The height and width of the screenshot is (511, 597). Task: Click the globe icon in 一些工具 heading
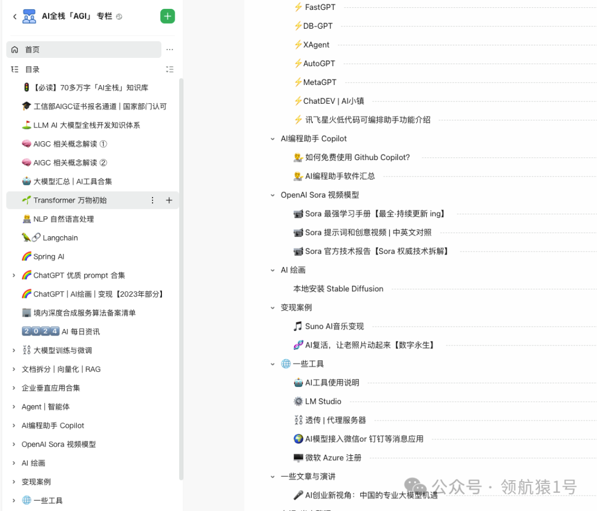pyautogui.click(x=286, y=364)
